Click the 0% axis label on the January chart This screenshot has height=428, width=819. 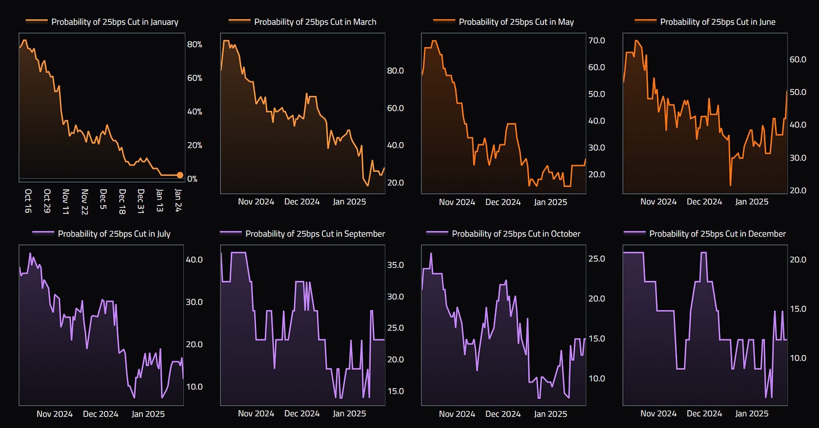(x=192, y=179)
